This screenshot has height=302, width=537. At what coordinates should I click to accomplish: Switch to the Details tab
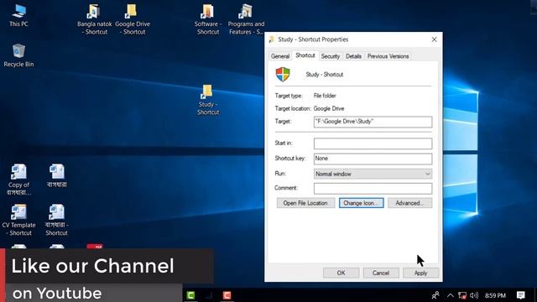pos(353,56)
